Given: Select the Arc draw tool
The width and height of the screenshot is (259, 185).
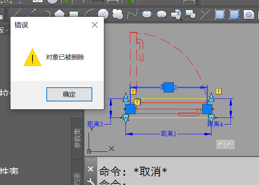Looking at the screenshot, I should pos(89,15).
